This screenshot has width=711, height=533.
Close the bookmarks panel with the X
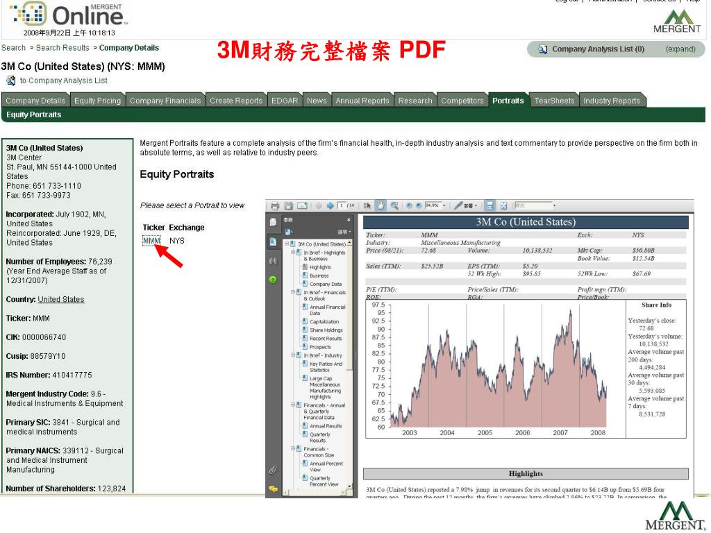[x=349, y=220]
